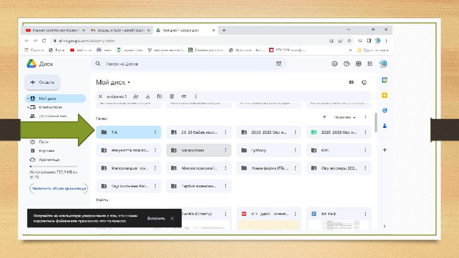Show details info icon

tap(364, 82)
